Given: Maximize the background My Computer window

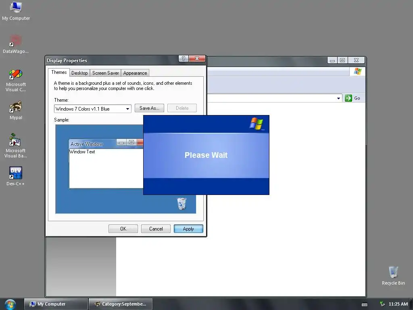Looking at the screenshot, I should (x=342, y=61).
